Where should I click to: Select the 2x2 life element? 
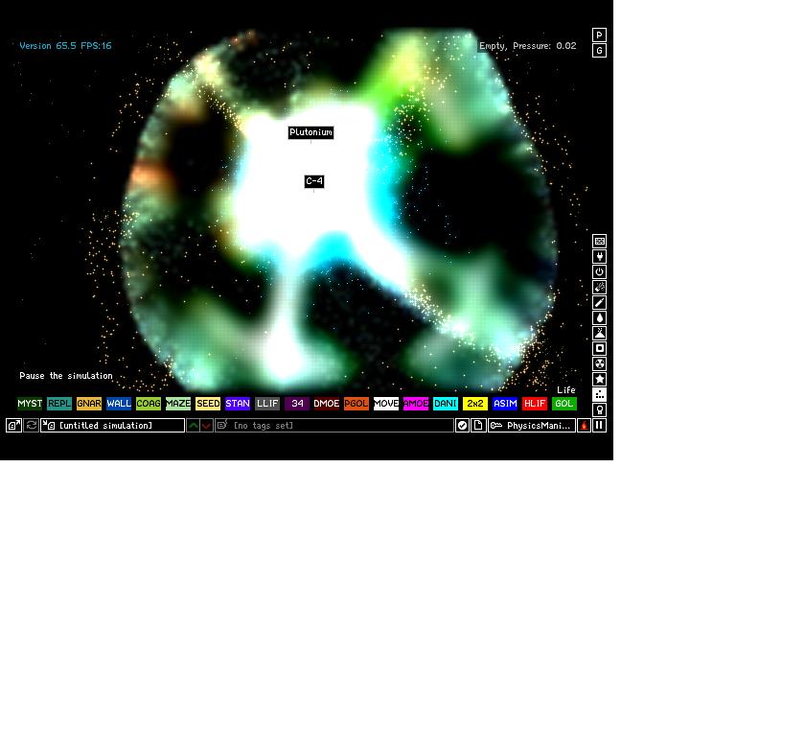click(475, 404)
